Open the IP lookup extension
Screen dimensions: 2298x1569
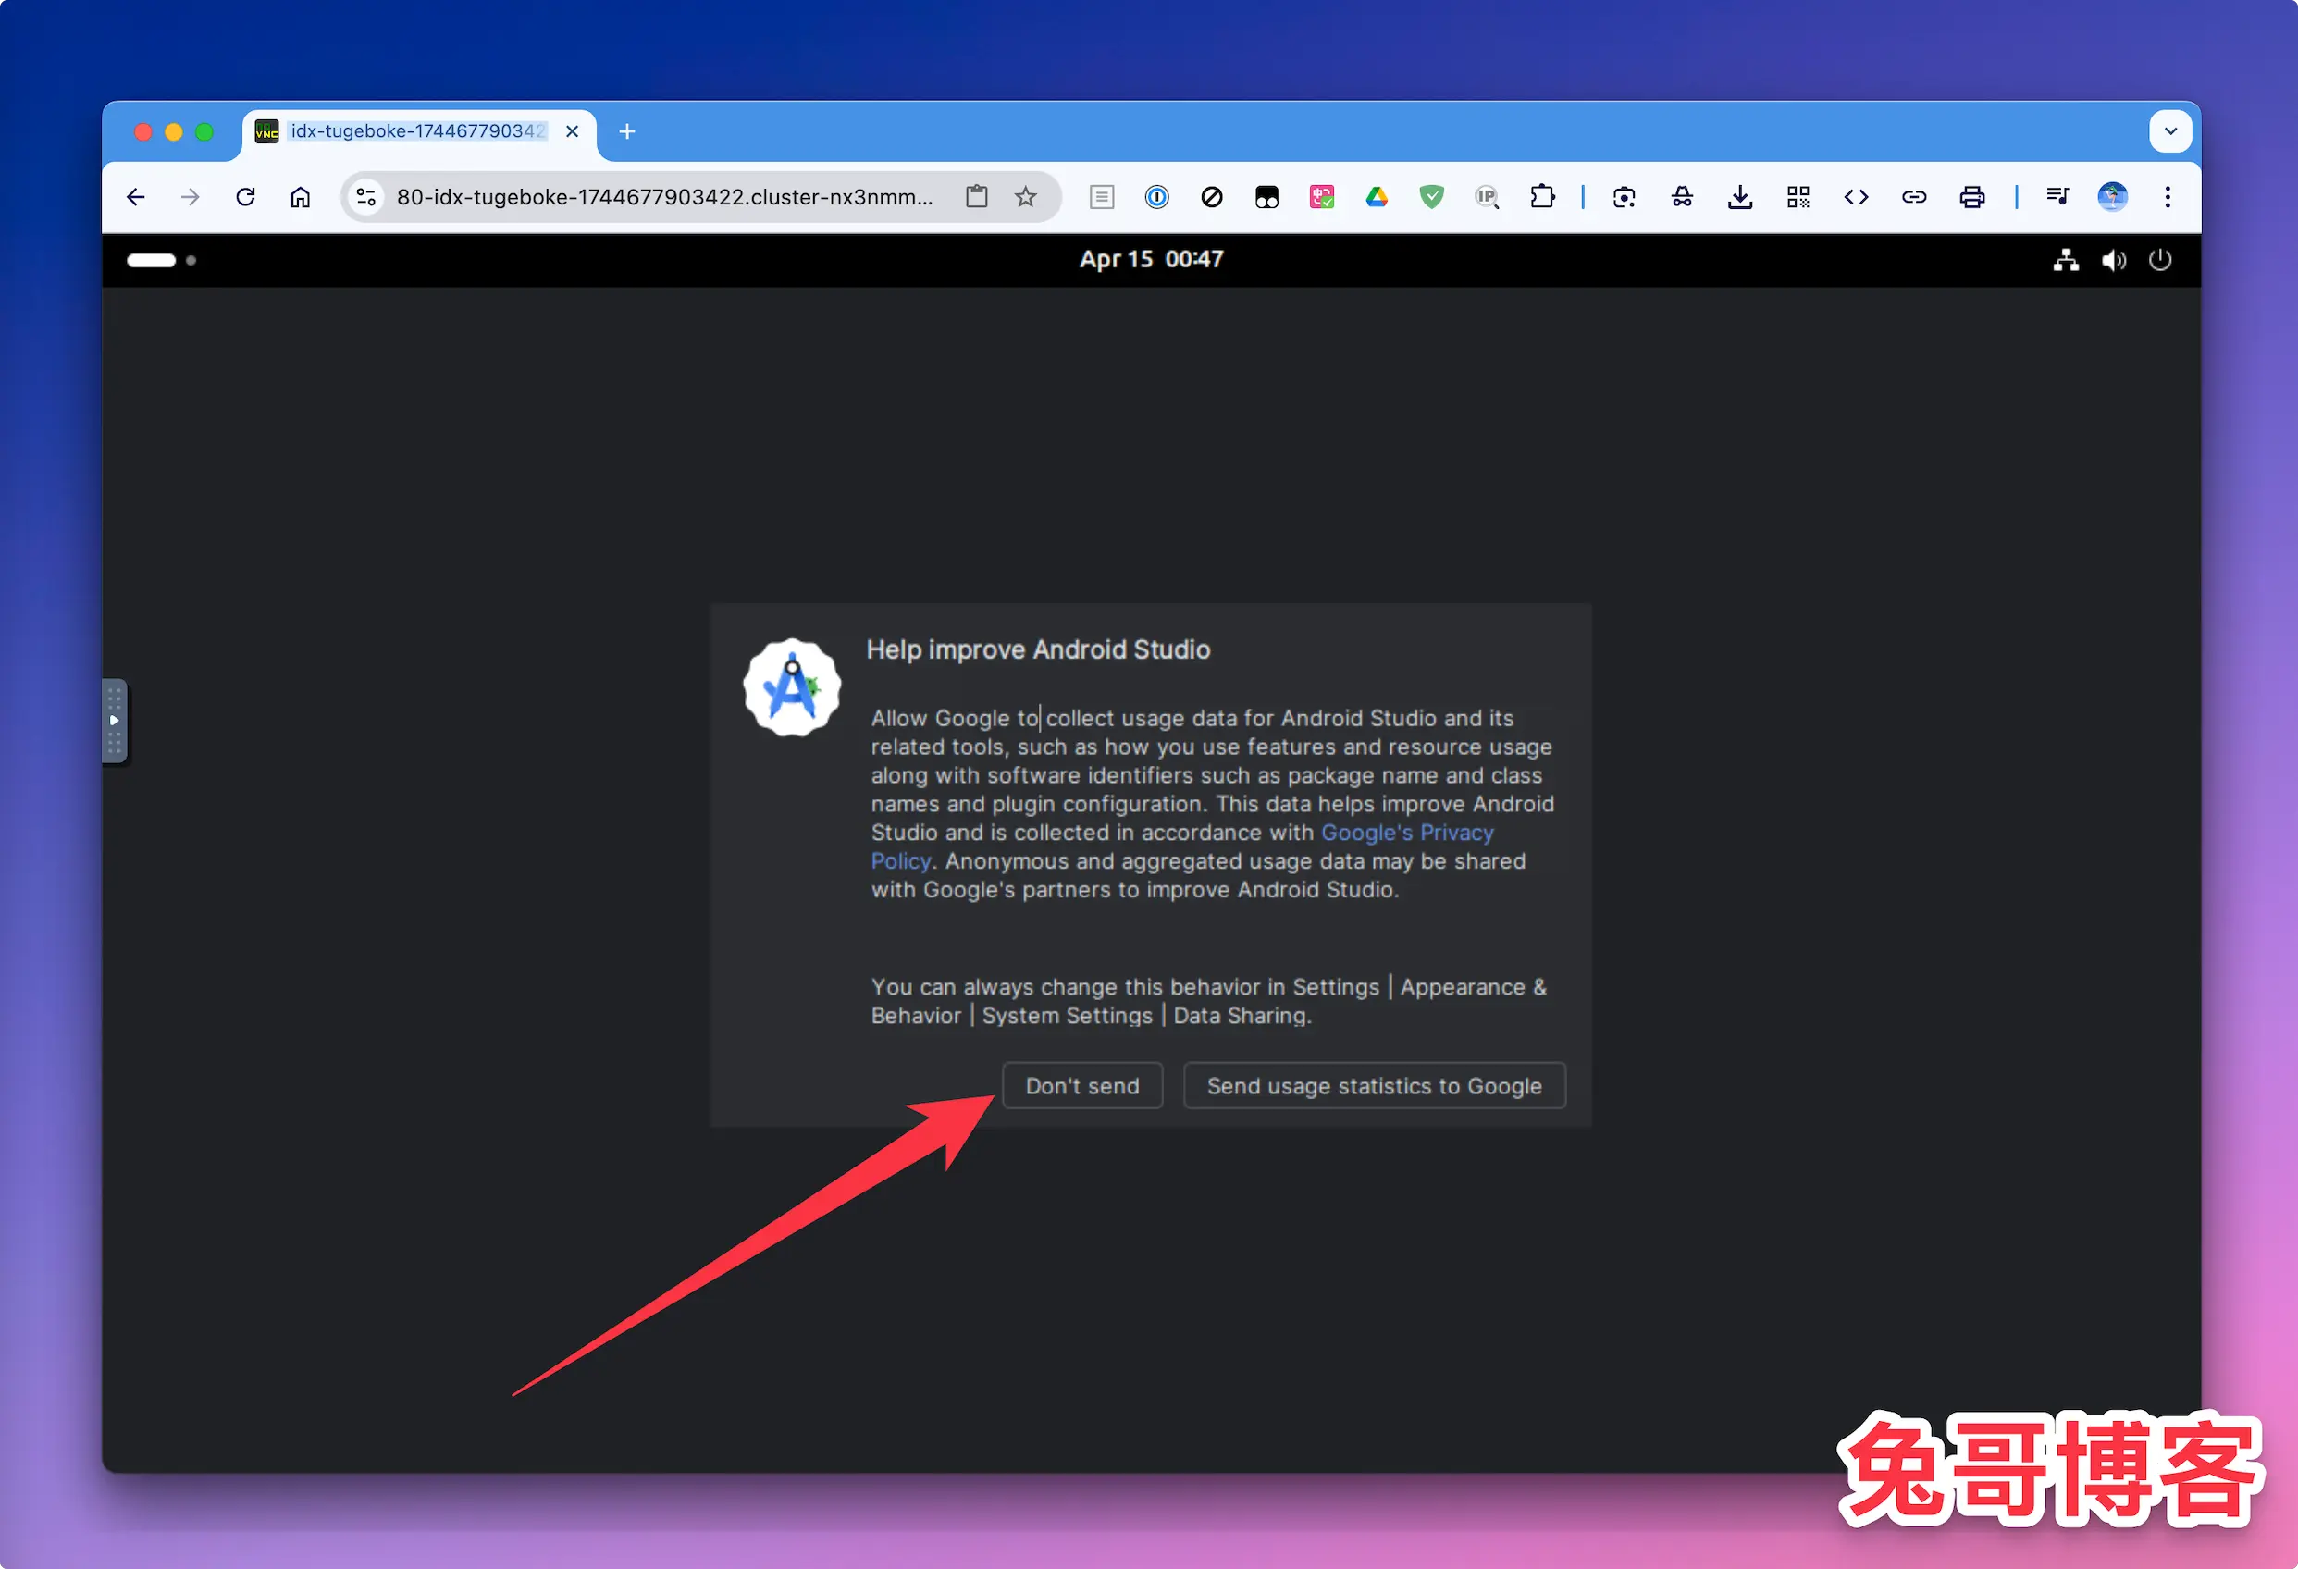(x=1486, y=197)
